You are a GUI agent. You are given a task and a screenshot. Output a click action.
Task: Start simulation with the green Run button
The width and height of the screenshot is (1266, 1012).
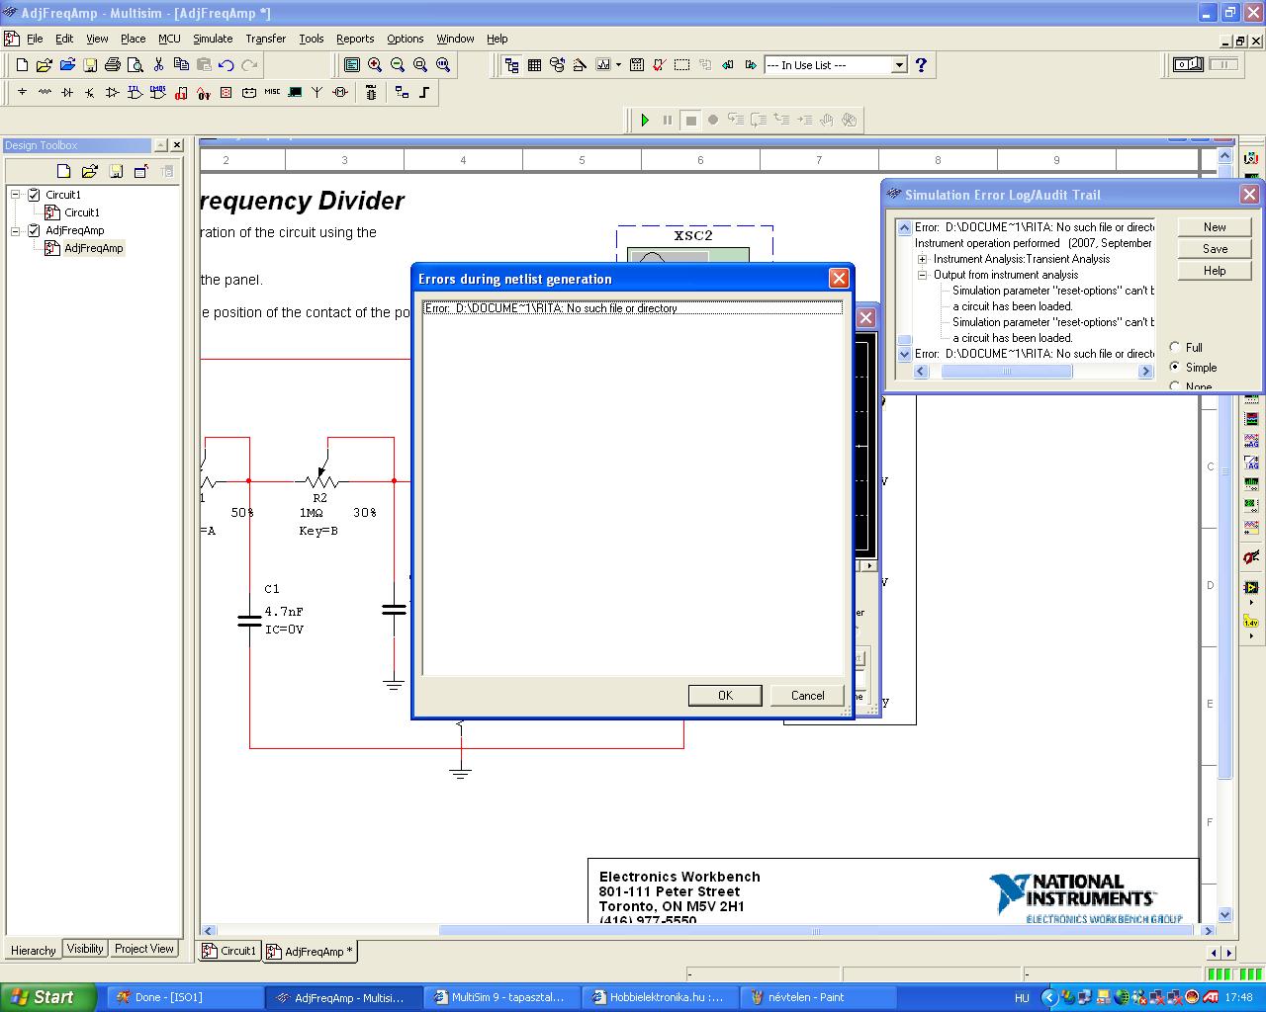click(645, 120)
